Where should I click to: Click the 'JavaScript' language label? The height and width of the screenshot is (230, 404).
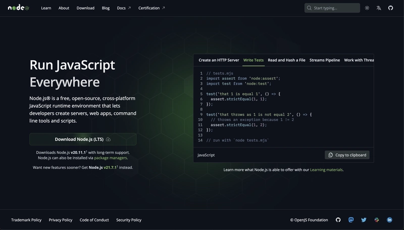206,155
